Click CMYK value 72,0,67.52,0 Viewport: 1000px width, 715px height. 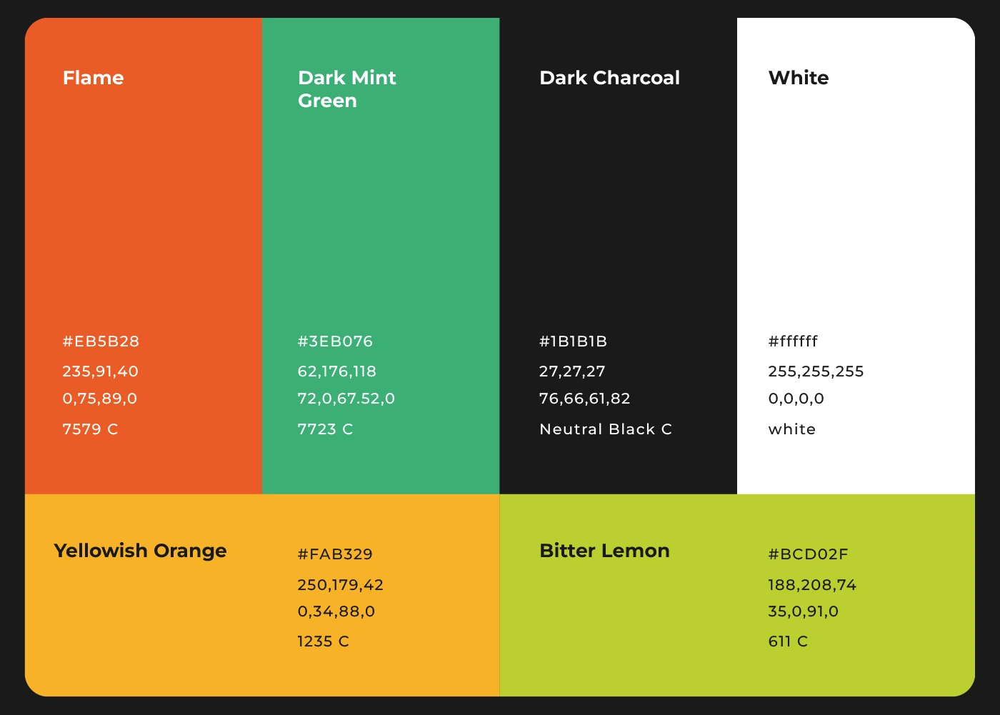coord(346,399)
